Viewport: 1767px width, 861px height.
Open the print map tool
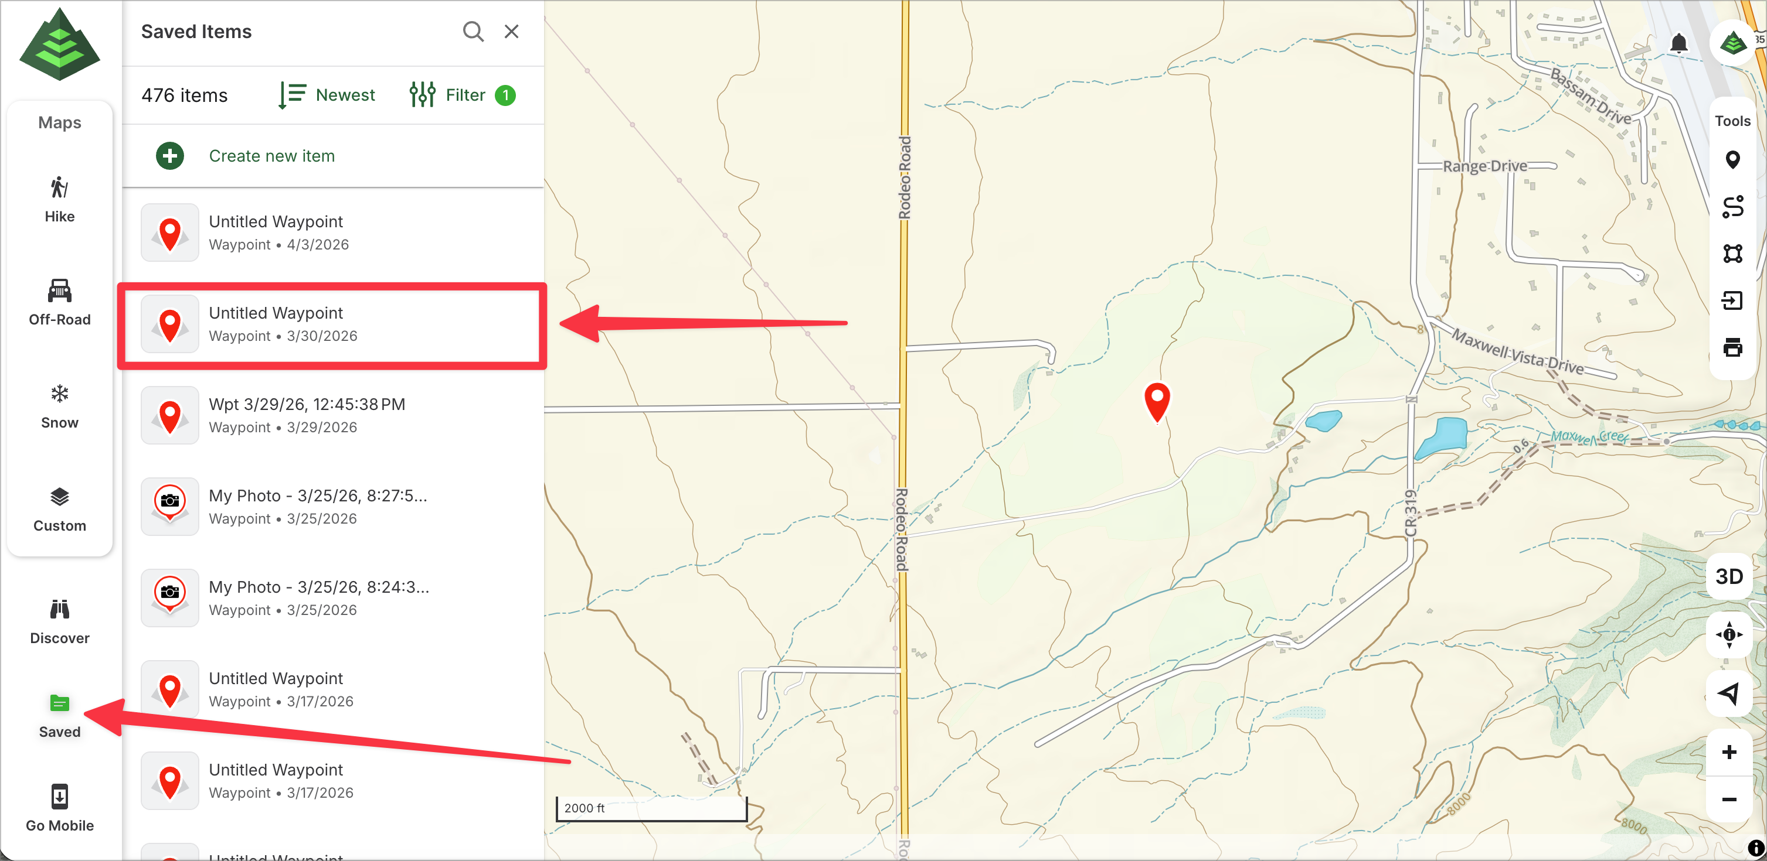[x=1732, y=347]
